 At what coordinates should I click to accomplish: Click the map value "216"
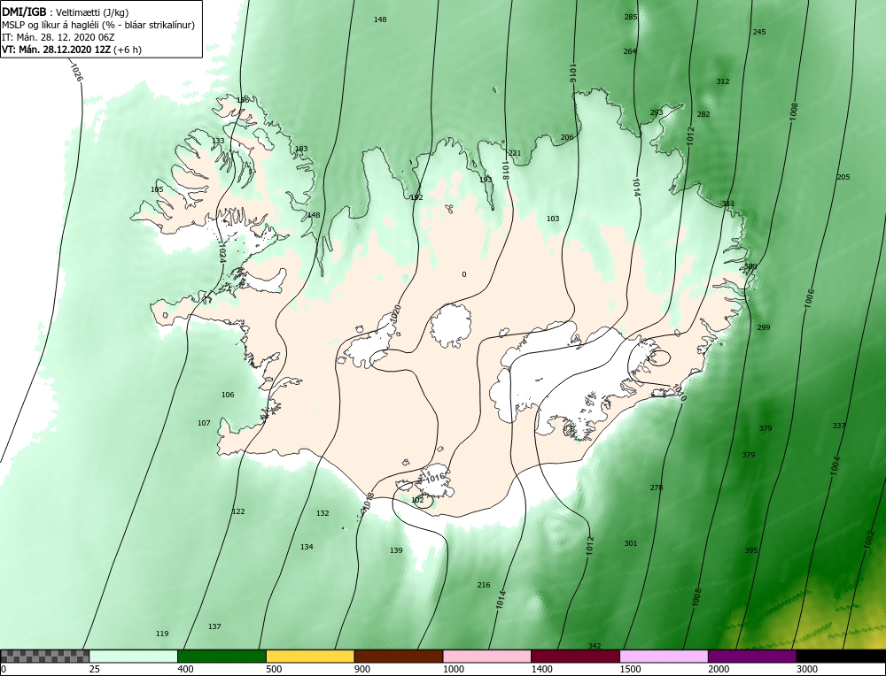(x=484, y=585)
